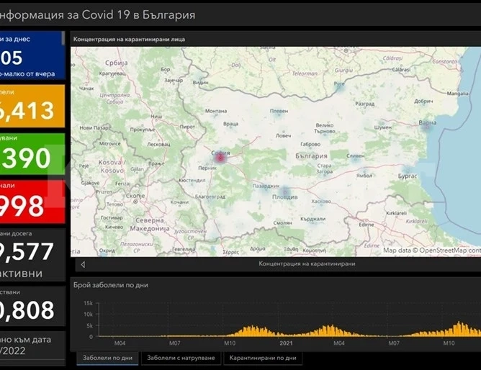
Task: Click the 'Брой заболели по дни' chart title
Action: 110,285
